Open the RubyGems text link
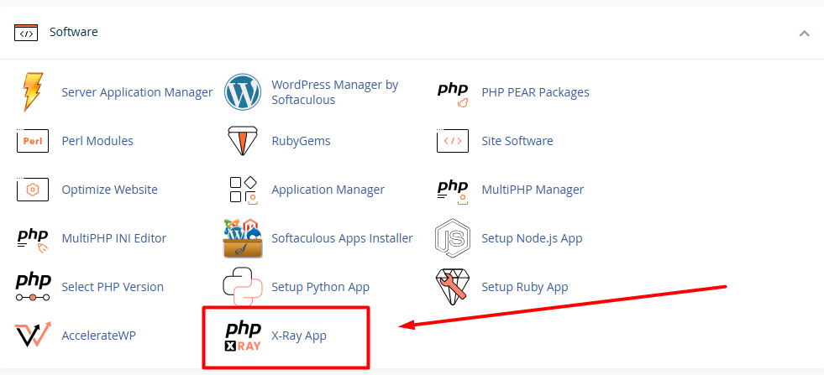 (301, 141)
